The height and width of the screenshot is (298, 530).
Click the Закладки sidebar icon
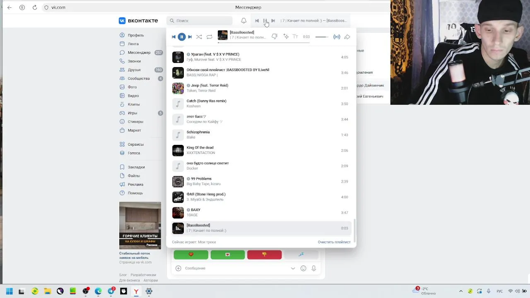click(x=122, y=167)
